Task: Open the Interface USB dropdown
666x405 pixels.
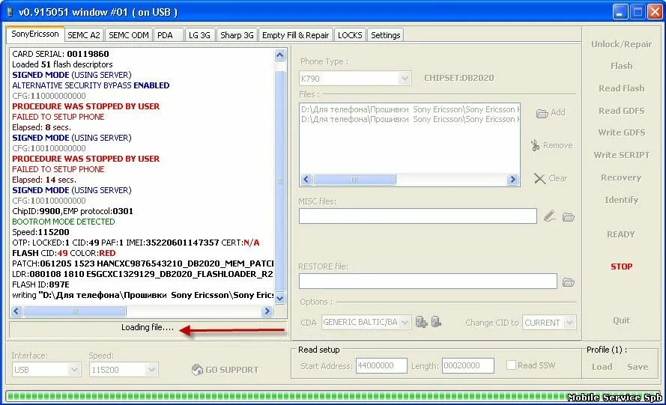Action: point(74,369)
